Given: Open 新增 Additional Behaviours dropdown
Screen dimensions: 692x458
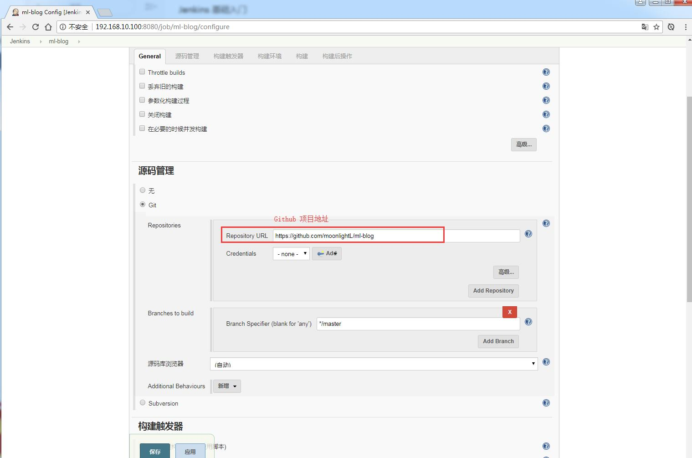Looking at the screenshot, I should [227, 386].
